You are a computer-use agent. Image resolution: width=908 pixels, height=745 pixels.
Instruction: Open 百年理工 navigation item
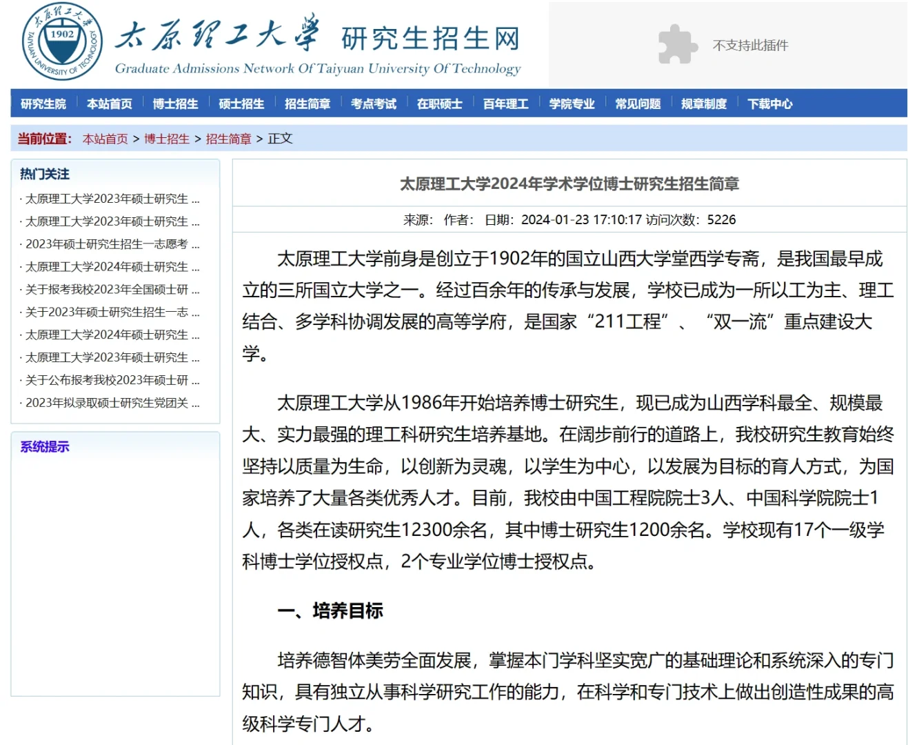tap(506, 103)
